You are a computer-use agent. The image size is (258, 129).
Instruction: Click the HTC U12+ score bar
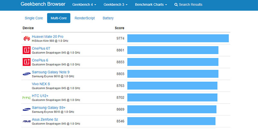pyautogui.click(x=172, y=98)
